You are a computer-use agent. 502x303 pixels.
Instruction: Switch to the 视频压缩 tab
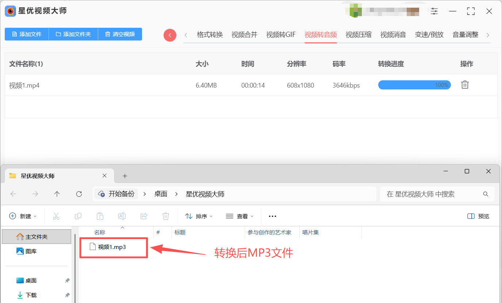point(359,35)
